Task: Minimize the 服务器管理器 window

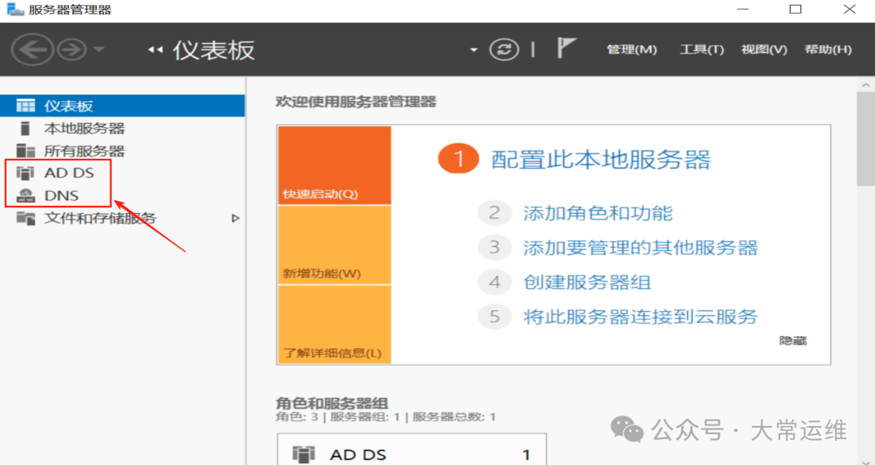Action: point(743,10)
